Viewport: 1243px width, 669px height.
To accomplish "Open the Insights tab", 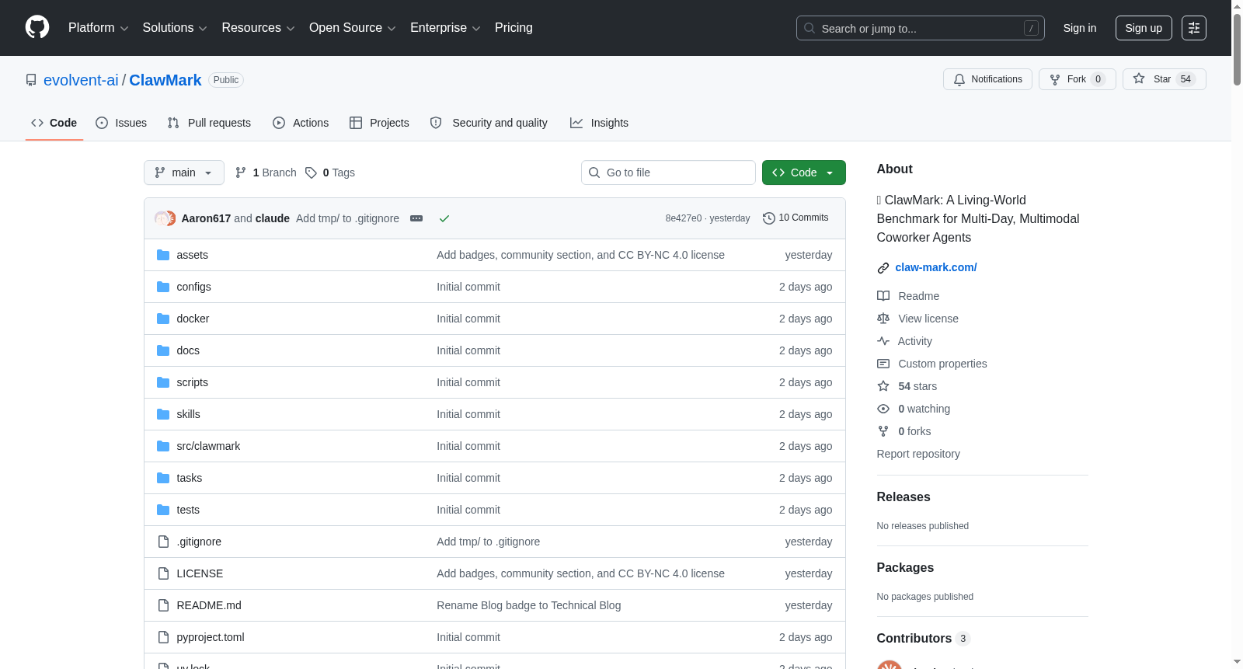I will point(599,123).
